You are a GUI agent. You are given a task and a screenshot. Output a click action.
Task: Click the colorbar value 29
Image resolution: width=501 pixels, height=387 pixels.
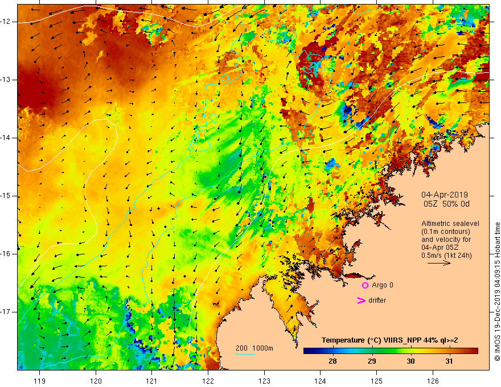(372, 361)
